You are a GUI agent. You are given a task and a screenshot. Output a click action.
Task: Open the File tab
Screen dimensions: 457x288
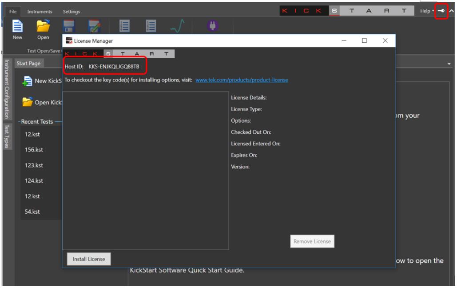13,12
